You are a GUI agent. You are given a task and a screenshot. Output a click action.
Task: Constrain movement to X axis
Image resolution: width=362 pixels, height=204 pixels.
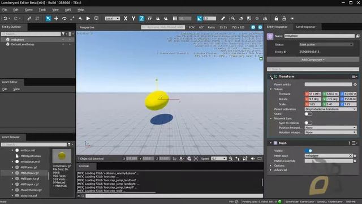(126, 19)
